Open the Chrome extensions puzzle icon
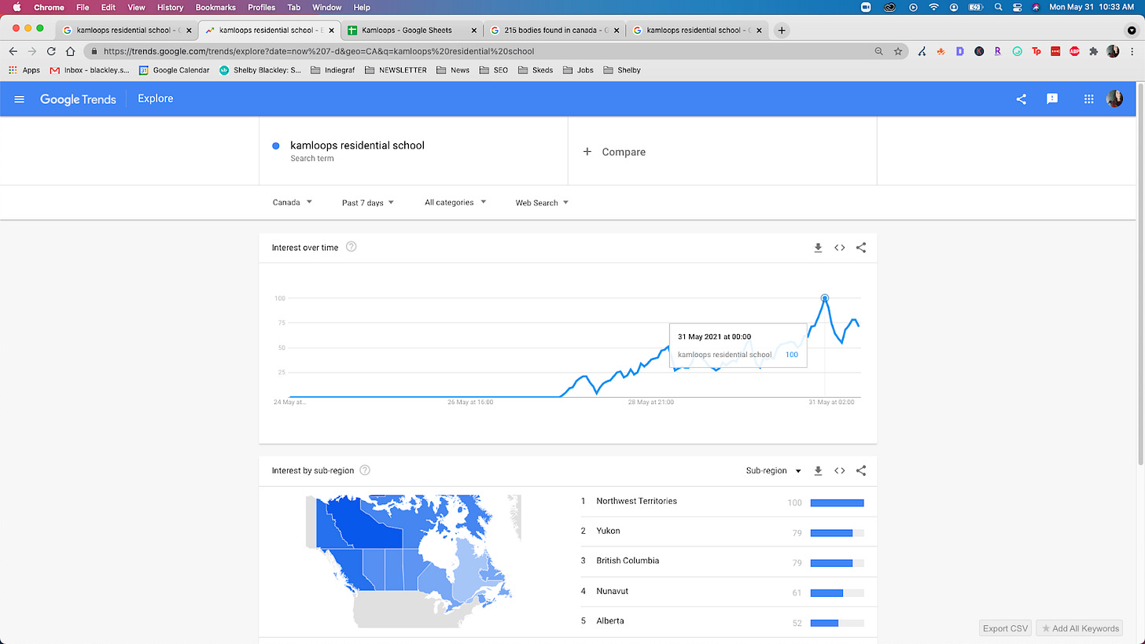 pos(1093,51)
